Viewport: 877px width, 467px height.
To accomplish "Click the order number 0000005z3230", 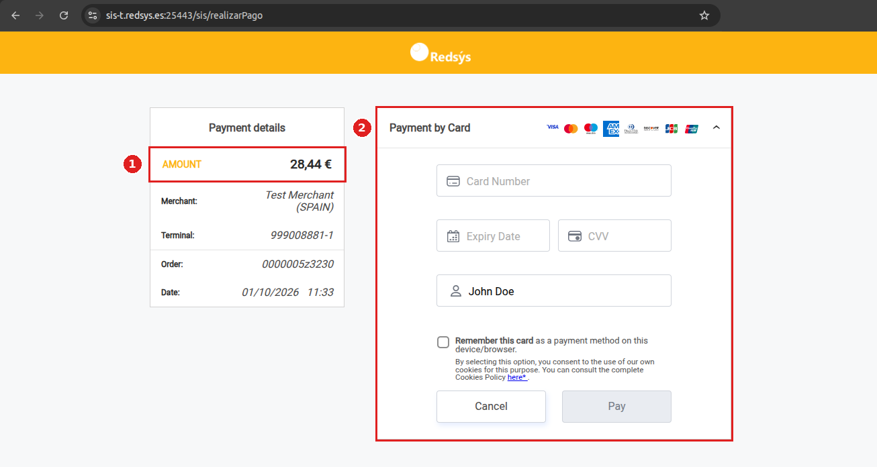I will (297, 264).
